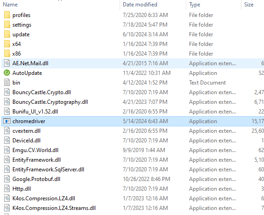Click the update folder icon
The width and height of the screenshot is (264, 215).
pyautogui.click(x=7, y=34)
